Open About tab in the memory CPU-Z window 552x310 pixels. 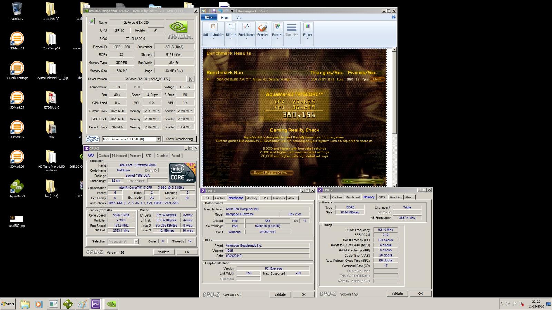point(410,197)
